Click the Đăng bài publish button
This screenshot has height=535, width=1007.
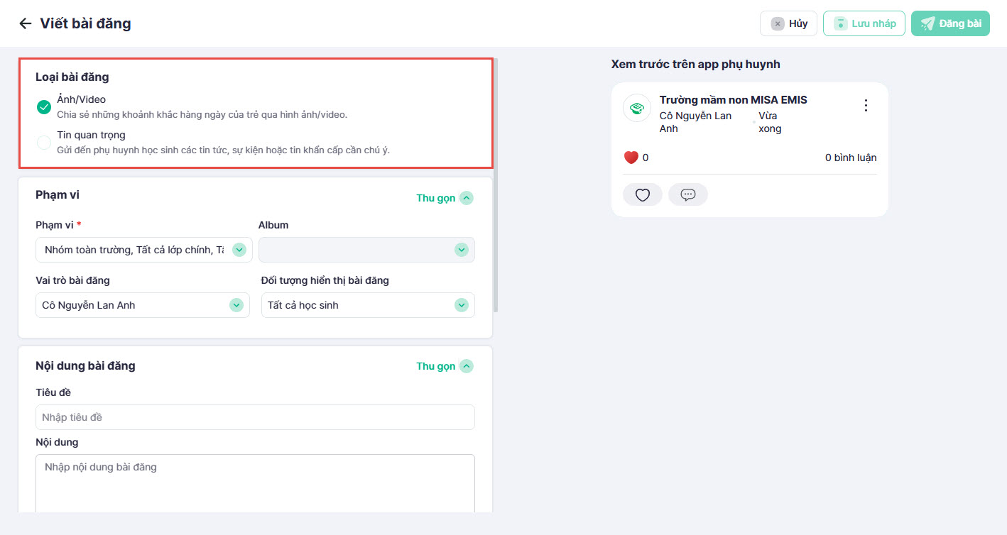[949, 23]
